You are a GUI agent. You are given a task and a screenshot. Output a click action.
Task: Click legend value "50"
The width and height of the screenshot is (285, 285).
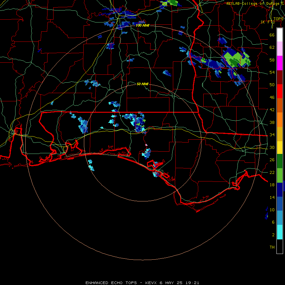click(x=272, y=85)
